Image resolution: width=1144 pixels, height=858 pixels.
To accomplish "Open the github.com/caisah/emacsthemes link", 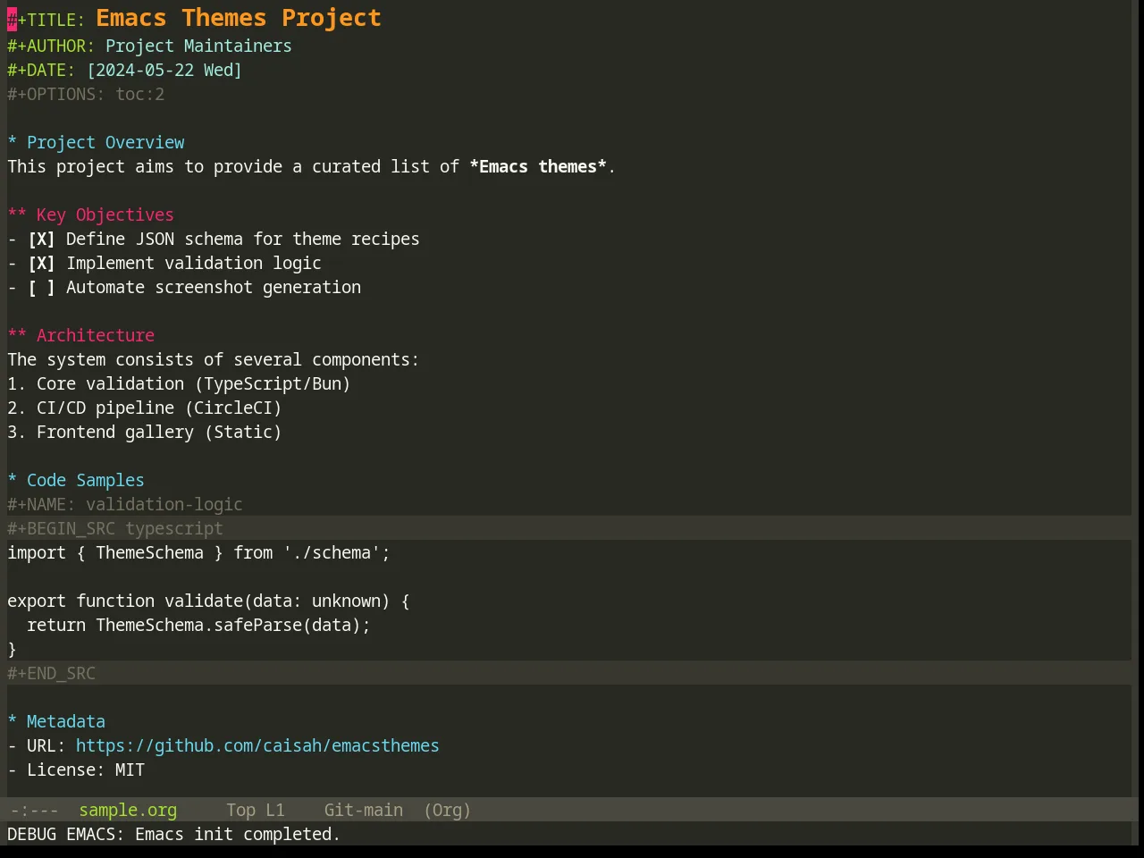I will pos(257,746).
